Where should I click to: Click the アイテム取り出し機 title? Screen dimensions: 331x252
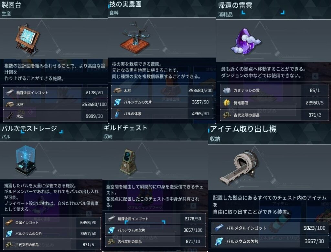pyautogui.click(x=243, y=129)
